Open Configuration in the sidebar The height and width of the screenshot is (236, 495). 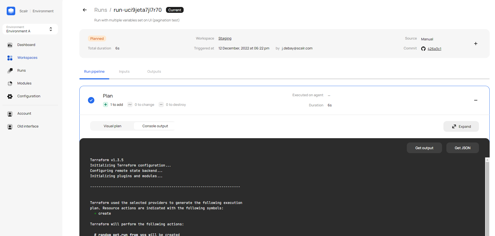(29, 96)
